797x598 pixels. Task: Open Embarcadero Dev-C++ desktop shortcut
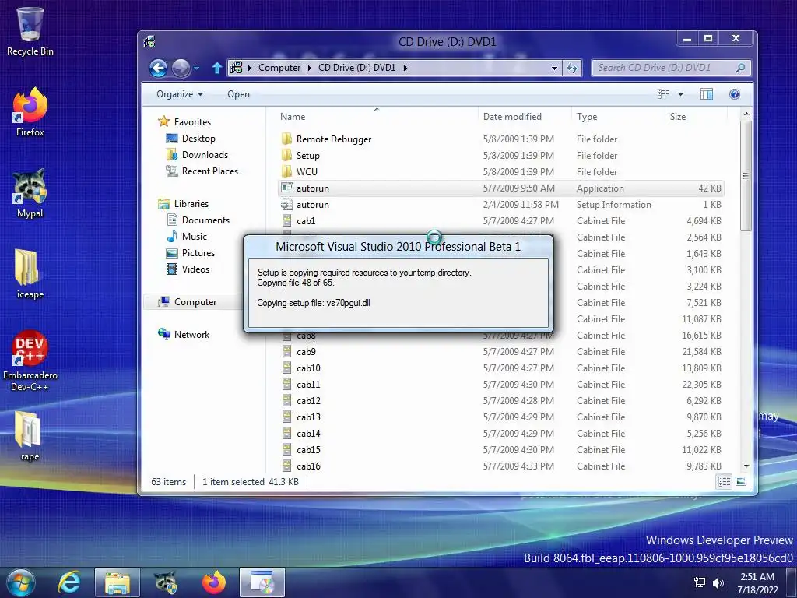[30, 361]
